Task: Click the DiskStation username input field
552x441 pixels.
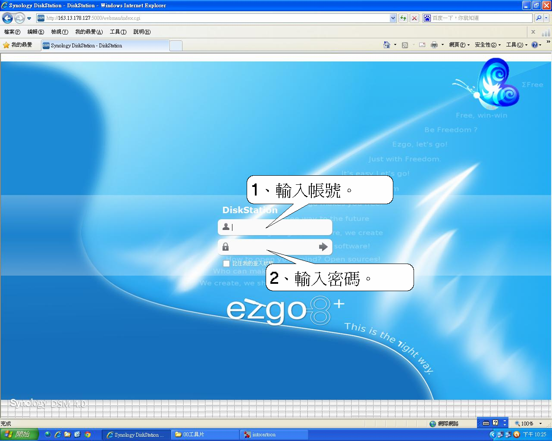Action: [x=275, y=227]
